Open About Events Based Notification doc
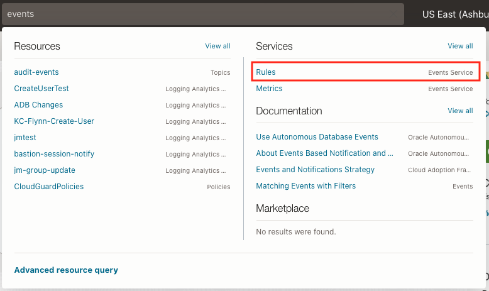Viewport: 489px width, 291px height. click(x=324, y=153)
